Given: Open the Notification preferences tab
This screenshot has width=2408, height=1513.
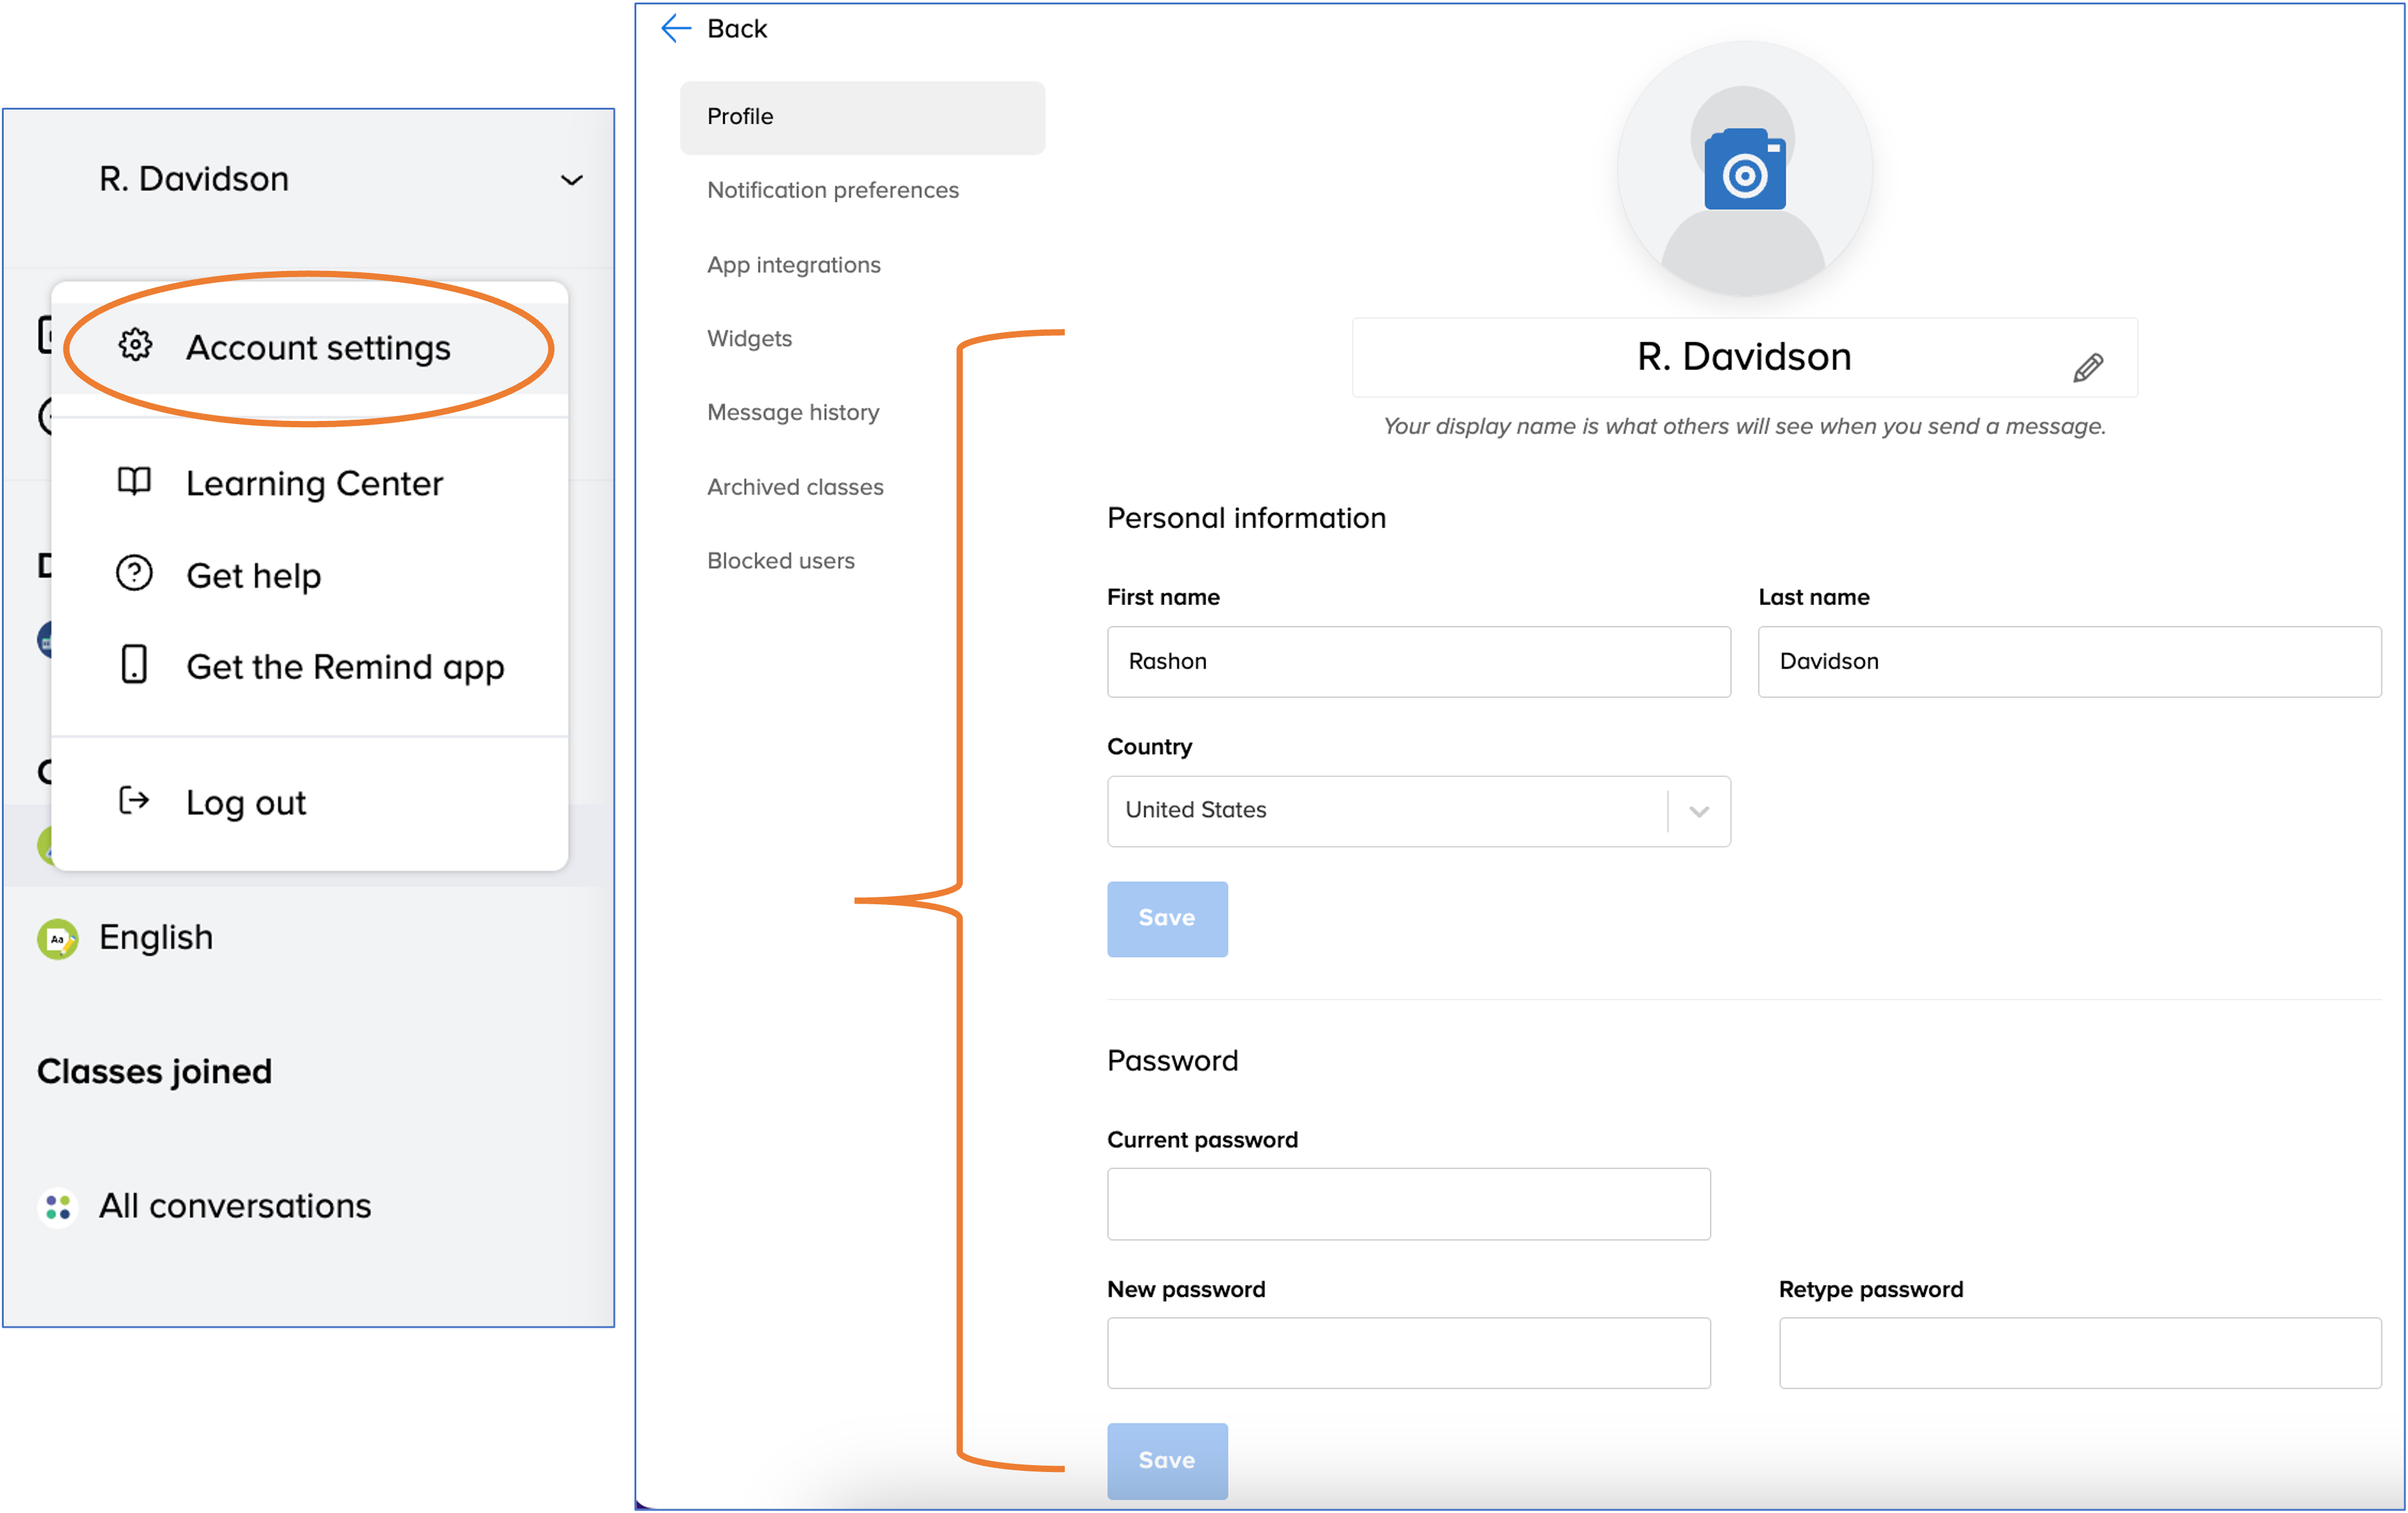Looking at the screenshot, I should click(832, 190).
